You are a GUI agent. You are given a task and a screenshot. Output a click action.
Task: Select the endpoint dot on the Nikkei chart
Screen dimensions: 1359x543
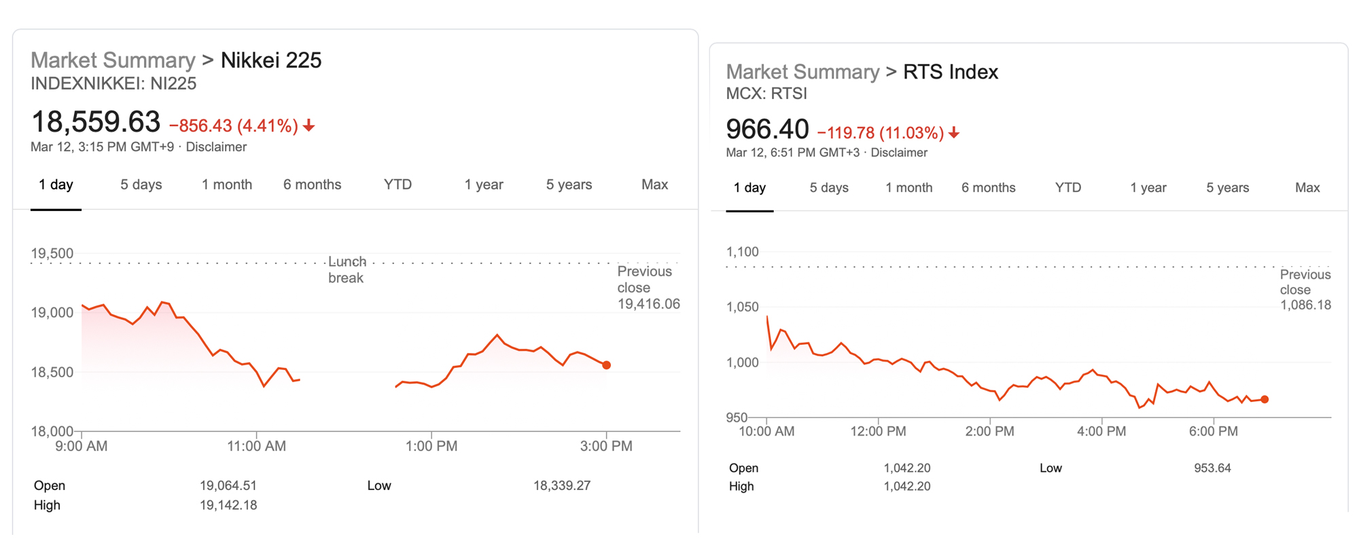pos(606,365)
